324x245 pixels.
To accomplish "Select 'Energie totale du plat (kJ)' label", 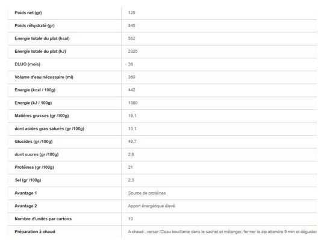I will pyautogui.click(x=40, y=51).
